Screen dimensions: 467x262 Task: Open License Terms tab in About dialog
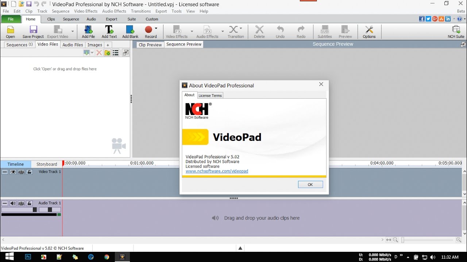(x=210, y=95)
